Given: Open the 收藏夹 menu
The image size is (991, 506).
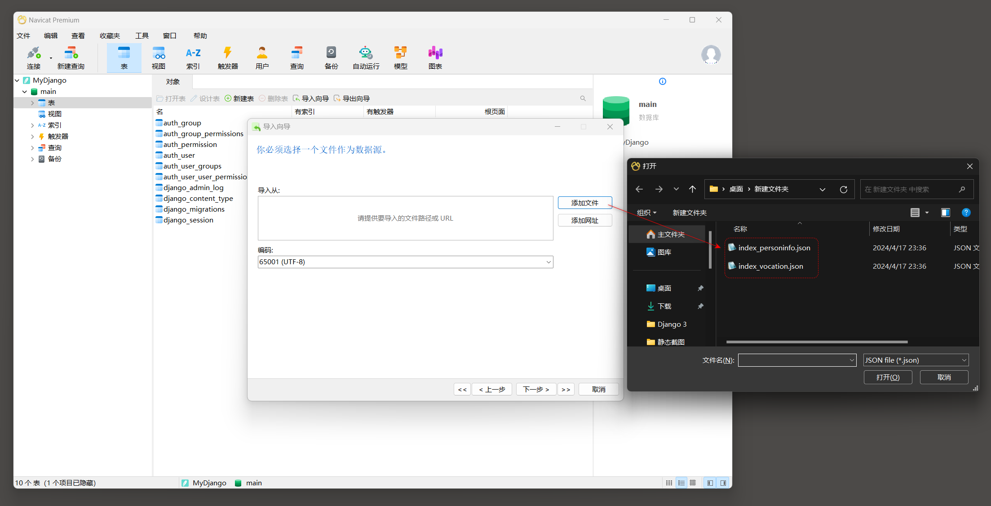Looking at the screenshot, I should coord(110,36).
